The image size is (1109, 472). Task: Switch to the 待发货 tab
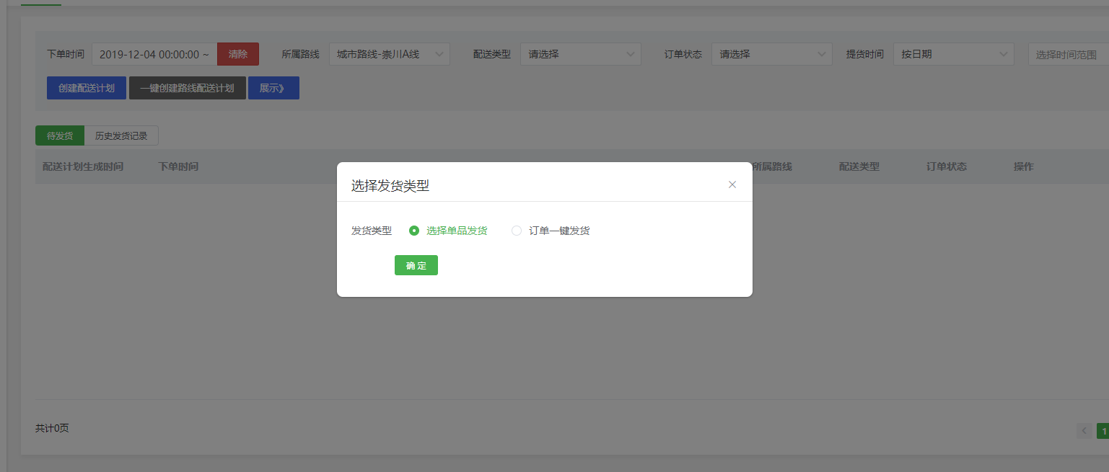[x=60, y=135]
